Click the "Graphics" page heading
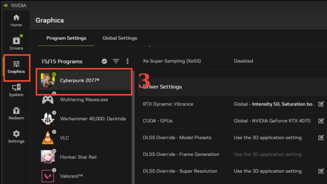Image resolution: width=327 pixels, height=184 pixels. 50,20
